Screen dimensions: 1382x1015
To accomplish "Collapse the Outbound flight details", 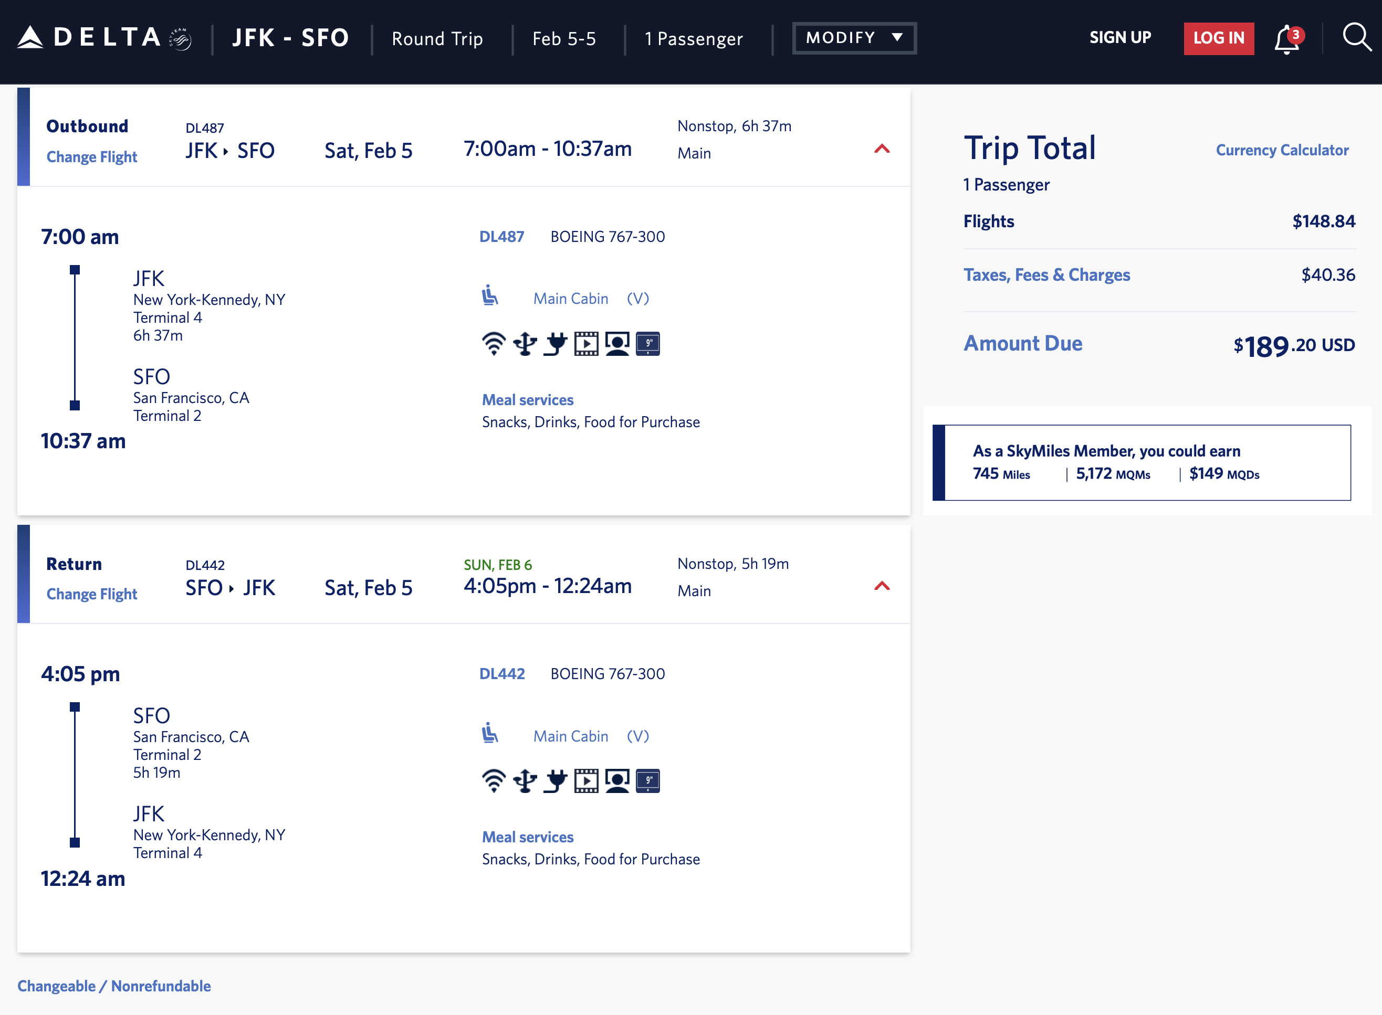I will pos(882,149).
